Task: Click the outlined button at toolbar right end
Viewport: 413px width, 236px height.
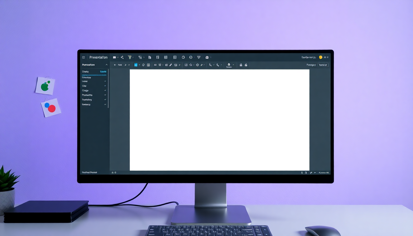Action: pyautogui.click(x=323, y=65)
